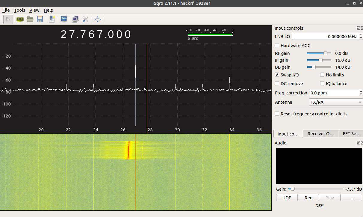Viewport: 363px width, 217px height.
Task: Click the -60 label on dB axis
Action: pos(7,80)
